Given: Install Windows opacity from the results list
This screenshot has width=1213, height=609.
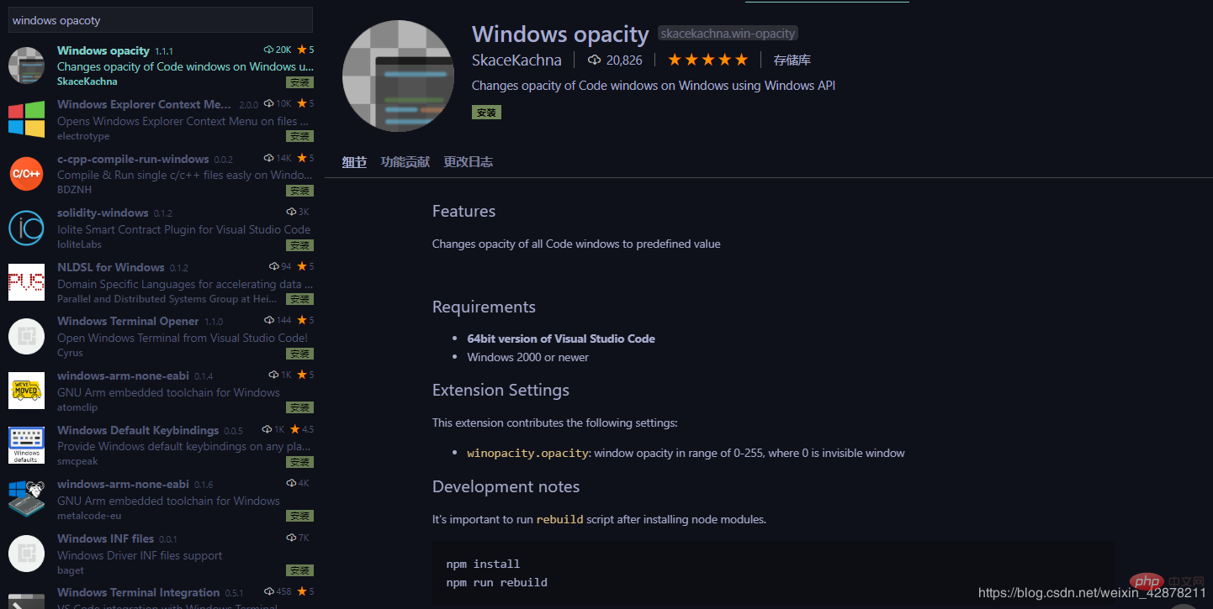Looking at the screenshot, I should click(x=299, y=82).
